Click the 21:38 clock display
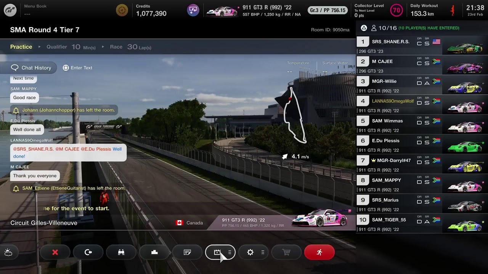The height and width of the screenshot is (274, 488). (475, 8)
